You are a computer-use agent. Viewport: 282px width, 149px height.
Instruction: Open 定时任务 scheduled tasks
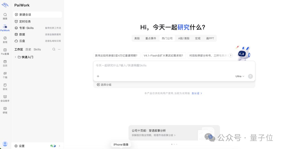[x=37, y=21]
